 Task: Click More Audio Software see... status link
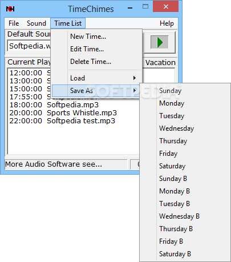(x=54, y=164)
